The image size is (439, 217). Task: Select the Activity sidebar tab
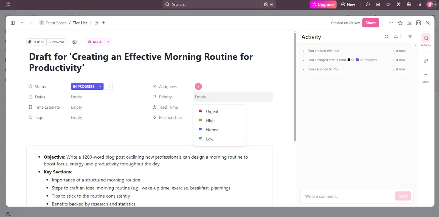[426, 40]
